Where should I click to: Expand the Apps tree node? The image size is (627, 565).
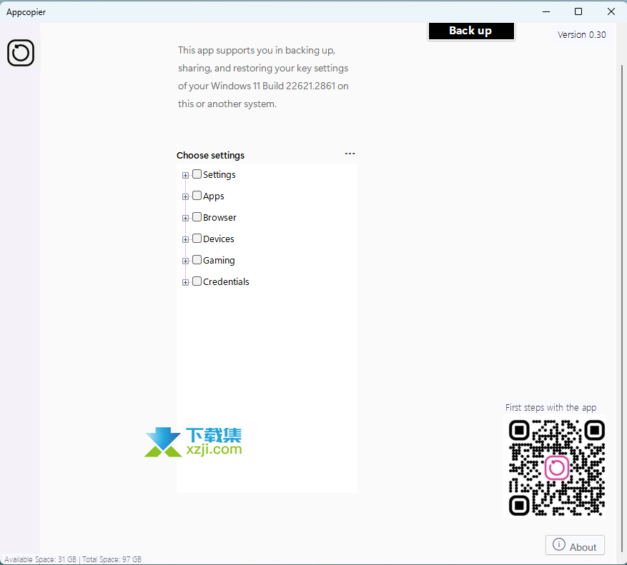pos(185,196)
